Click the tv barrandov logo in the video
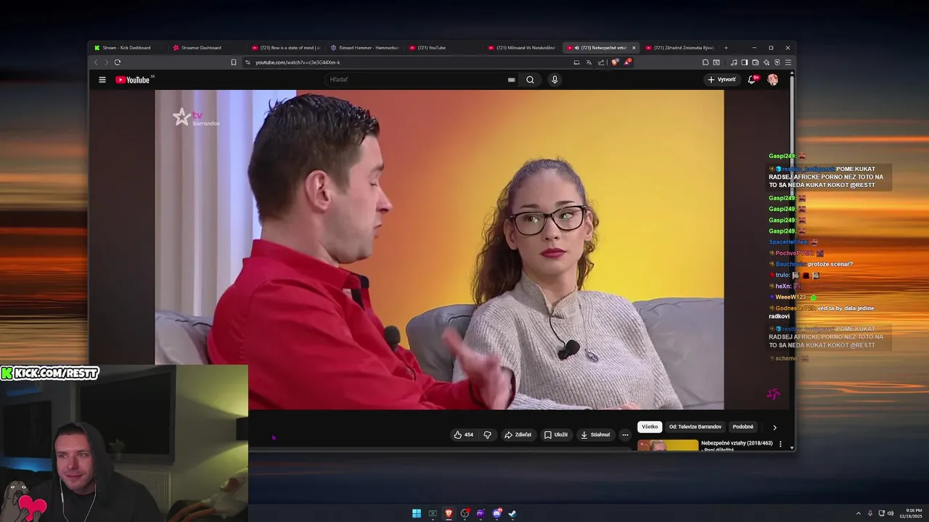929x522 pixels. click(196, 117)
